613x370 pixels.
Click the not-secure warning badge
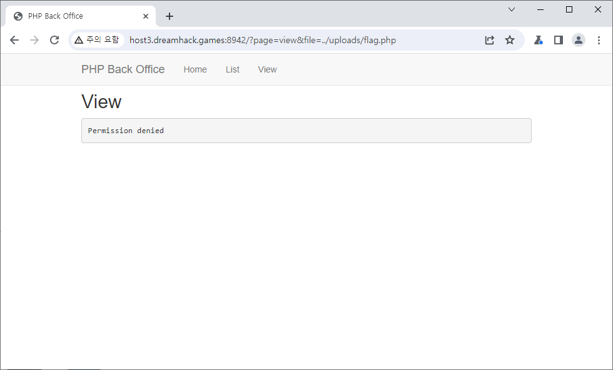96,40
